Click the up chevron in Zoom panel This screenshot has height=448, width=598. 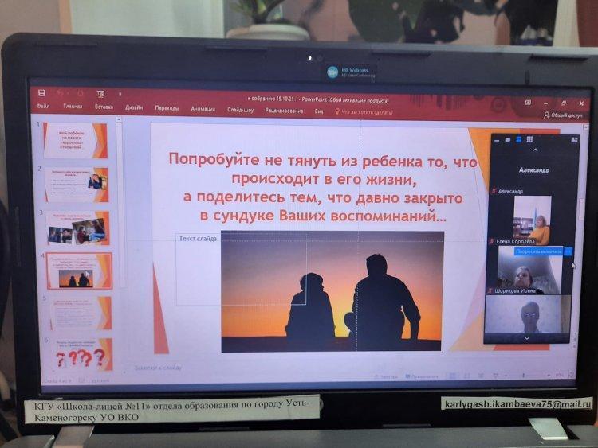[535, 150]
